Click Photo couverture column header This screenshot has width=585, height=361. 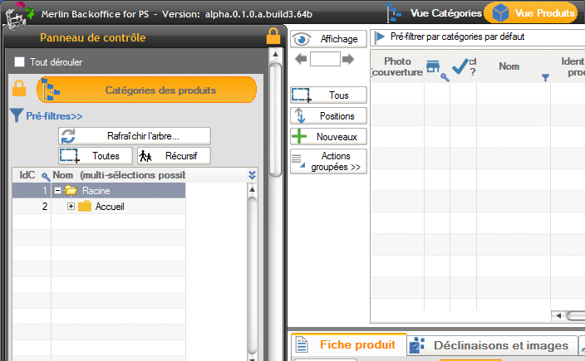click(x=397, y=66)
